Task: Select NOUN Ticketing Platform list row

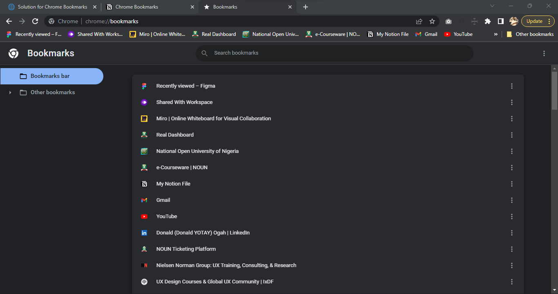Action: (x=328, y=249)
